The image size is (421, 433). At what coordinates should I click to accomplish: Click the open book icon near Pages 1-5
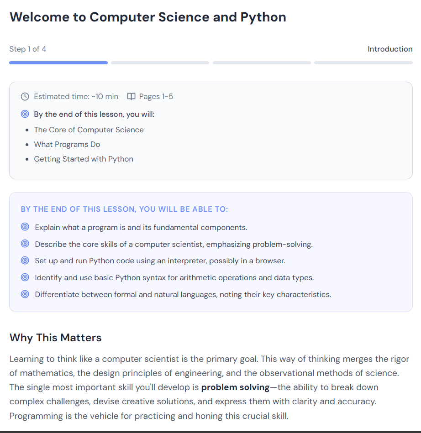point(132,96)
